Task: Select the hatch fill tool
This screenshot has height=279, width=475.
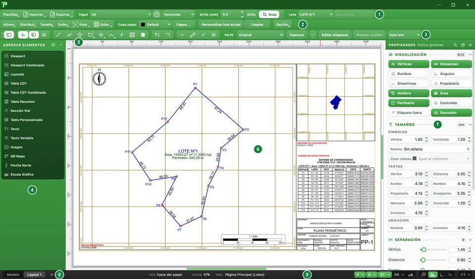Action: [132, 35]
